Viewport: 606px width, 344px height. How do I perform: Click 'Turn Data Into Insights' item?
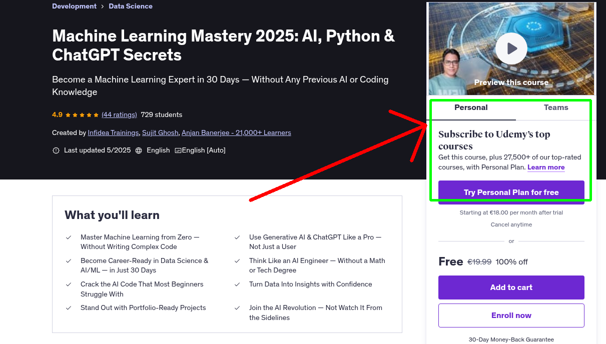(311, 284)
